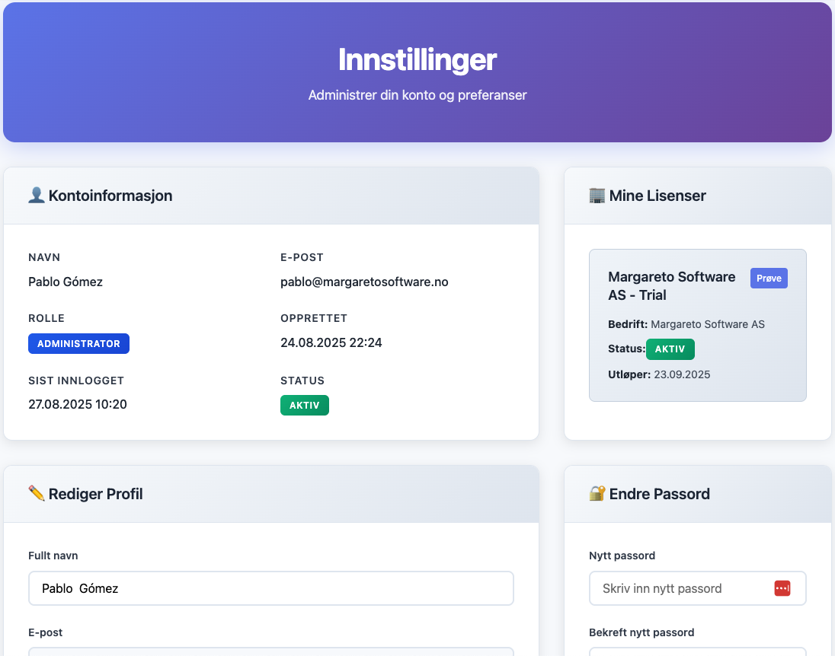Click the green AKTIV status badge under STATUS

304,405
